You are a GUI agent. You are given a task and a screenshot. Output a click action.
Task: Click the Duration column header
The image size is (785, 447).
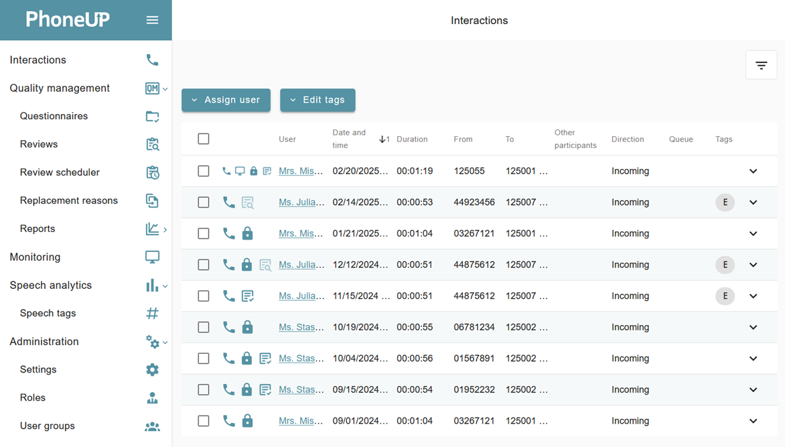412,139
